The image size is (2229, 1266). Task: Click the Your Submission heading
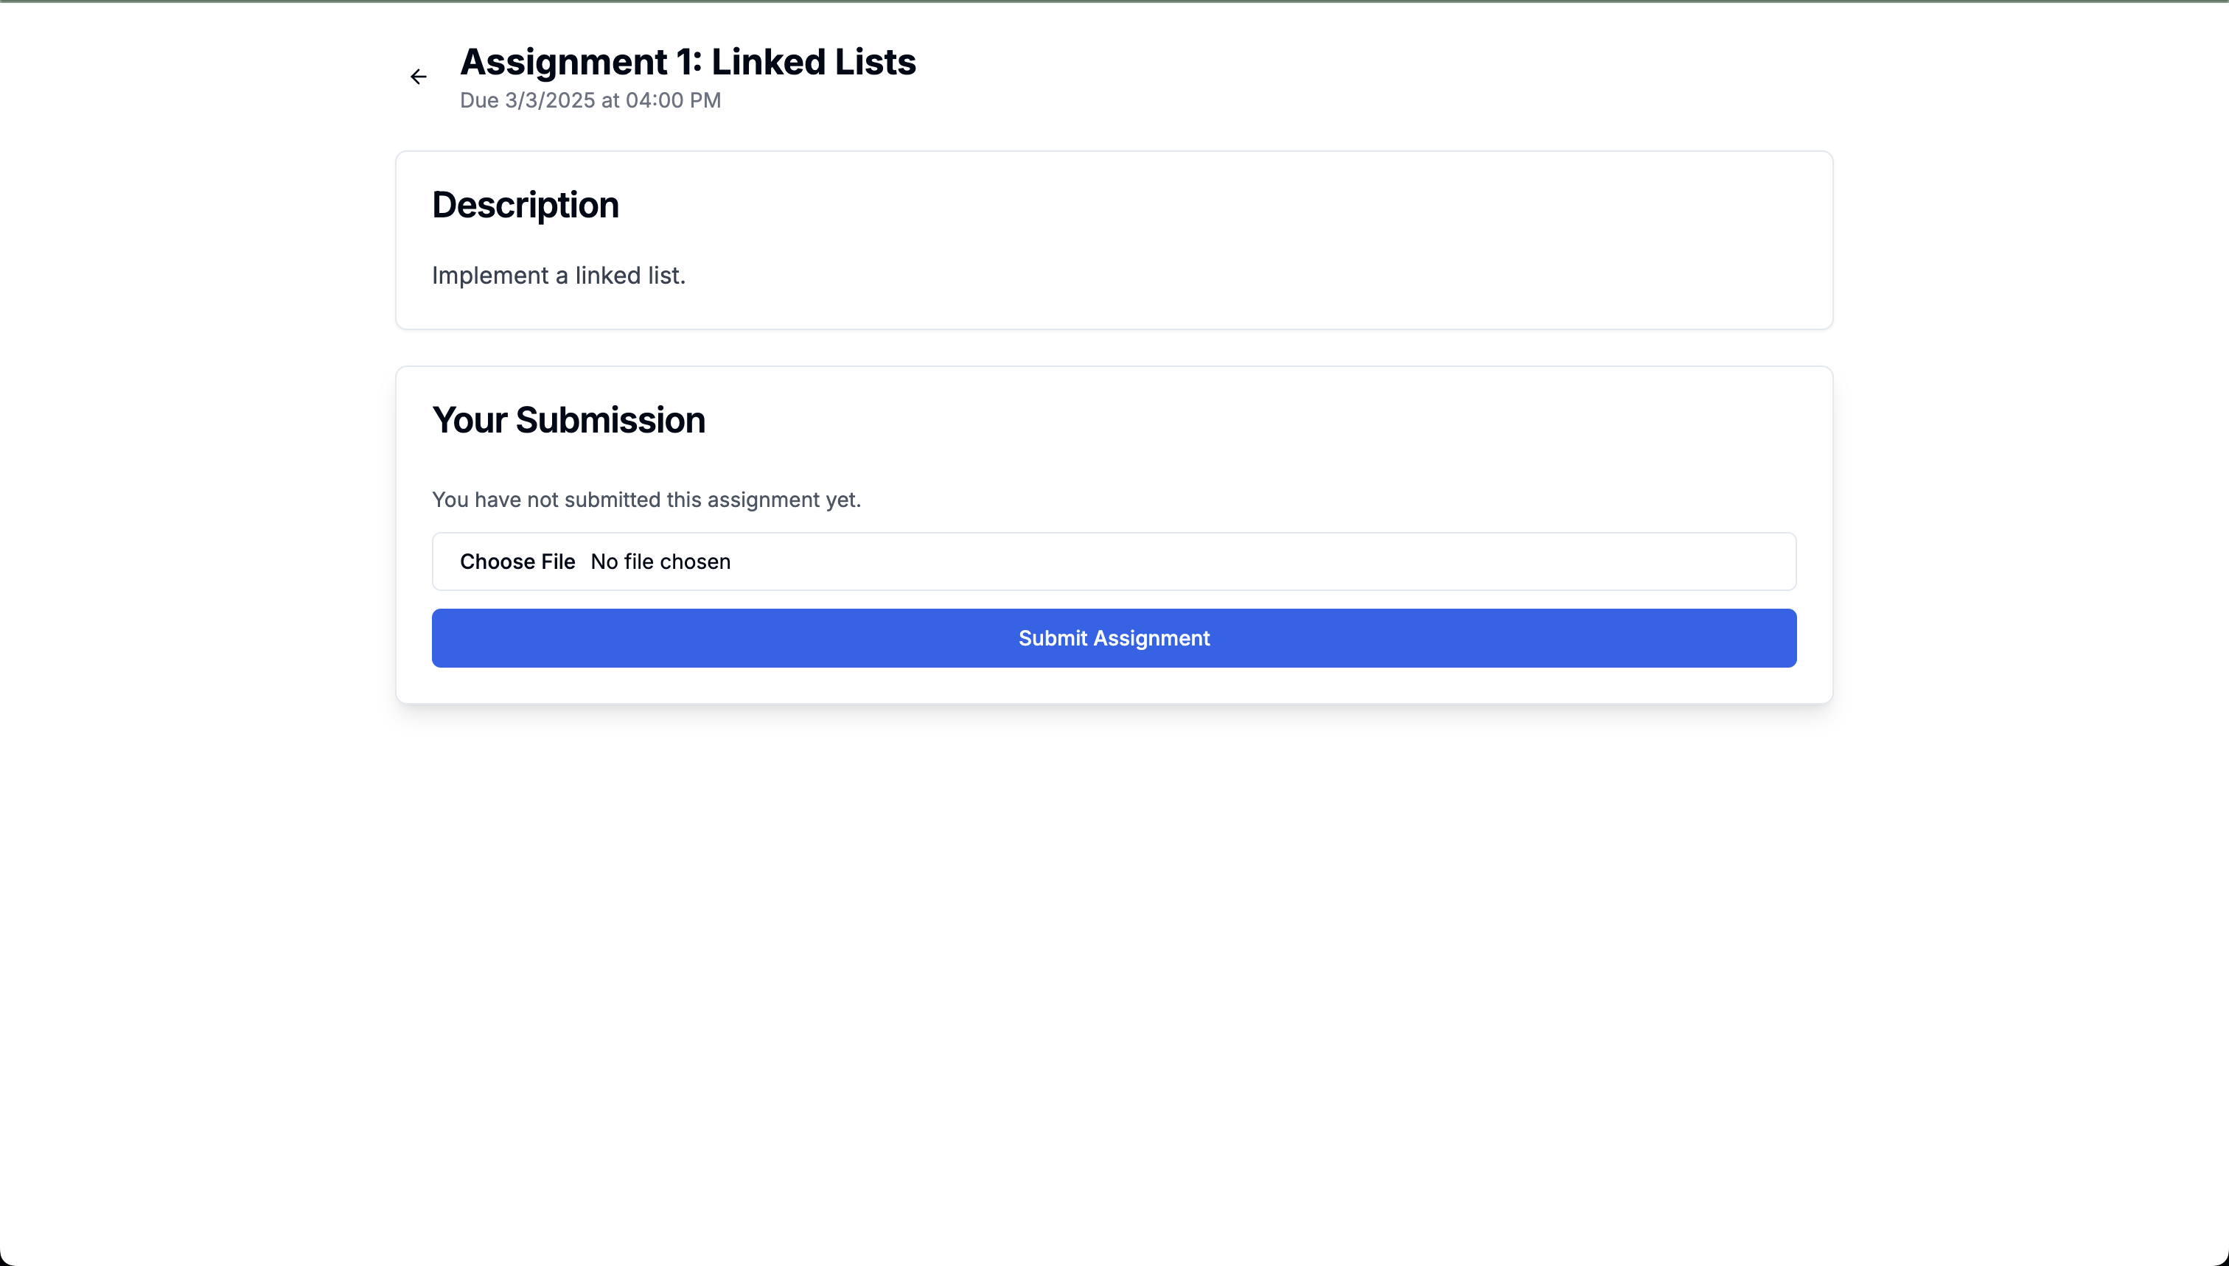click(x=568, y=420)
